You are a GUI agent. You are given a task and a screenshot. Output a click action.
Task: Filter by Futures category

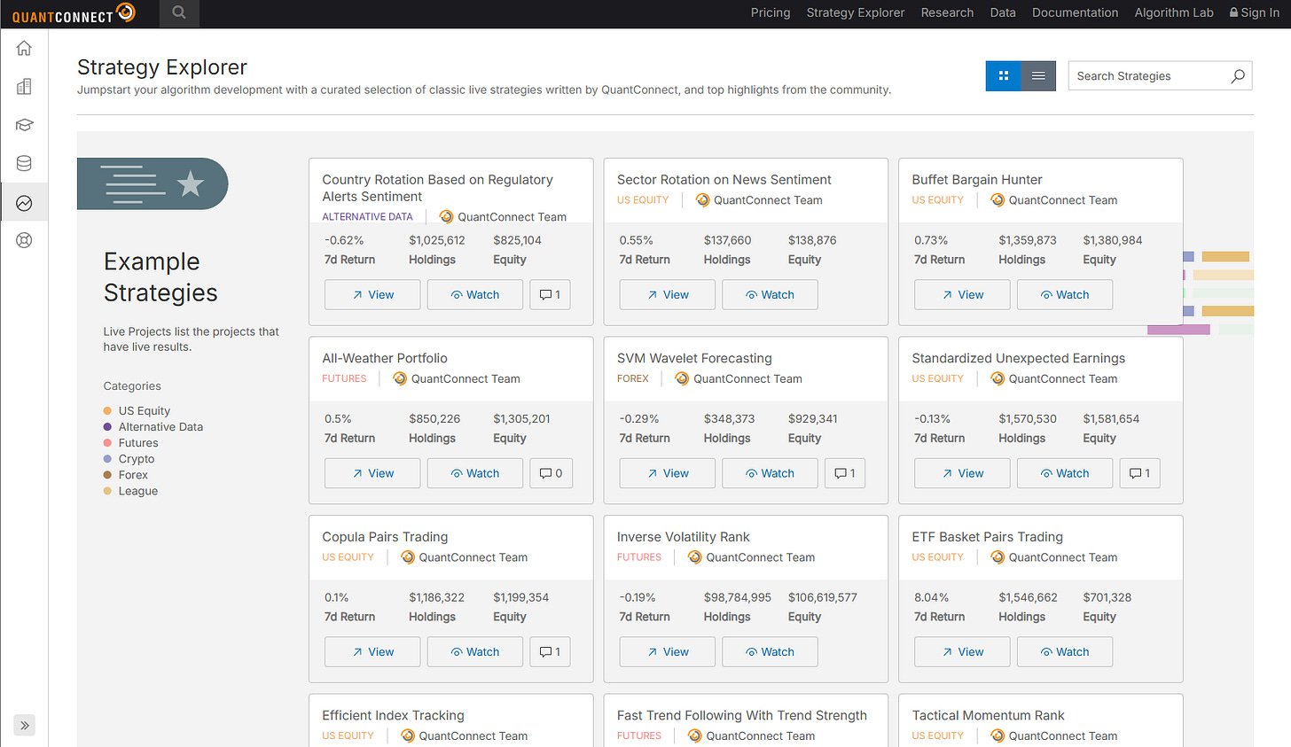coord(138,443)
